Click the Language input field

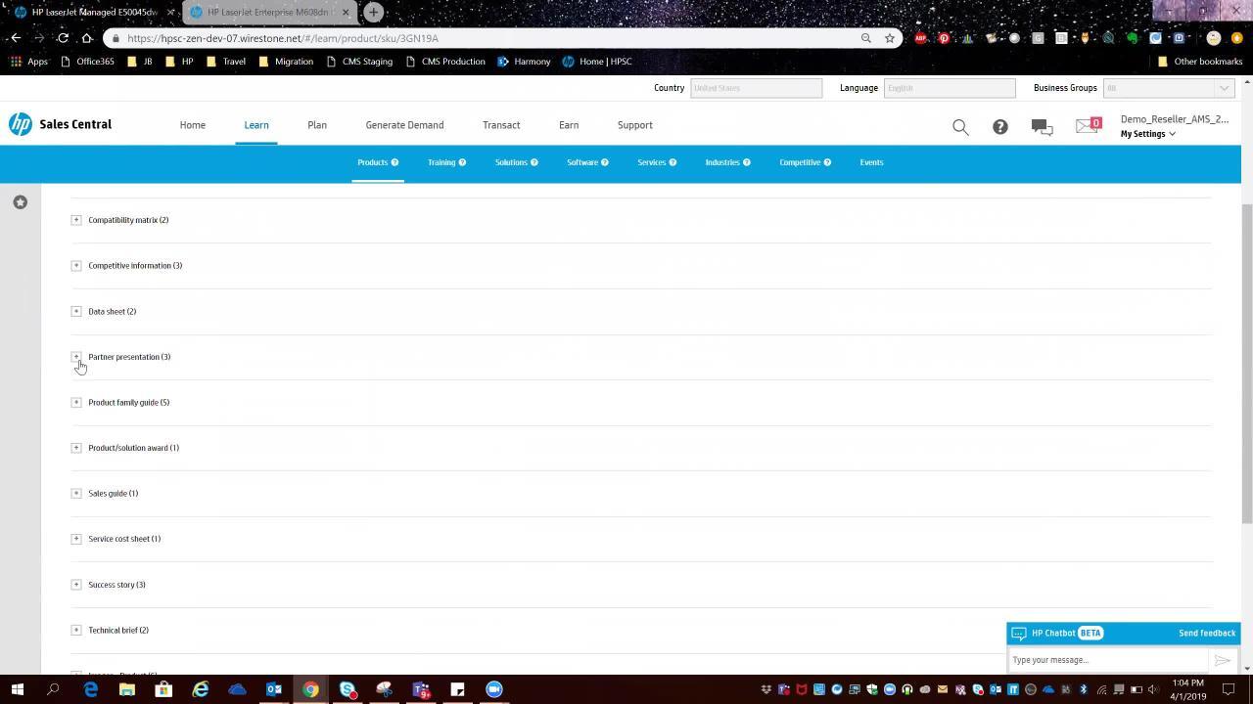pyautogui.click(x=950, y=88)
